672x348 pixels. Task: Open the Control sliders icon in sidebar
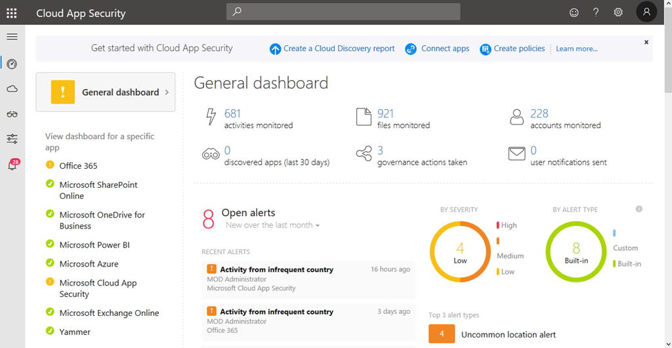pyautogui.click(x=12, y=139)
